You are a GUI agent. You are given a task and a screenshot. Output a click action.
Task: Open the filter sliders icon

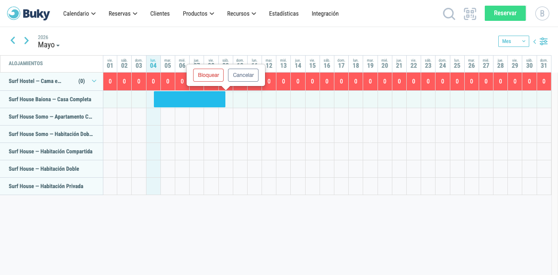pos(544,41)
